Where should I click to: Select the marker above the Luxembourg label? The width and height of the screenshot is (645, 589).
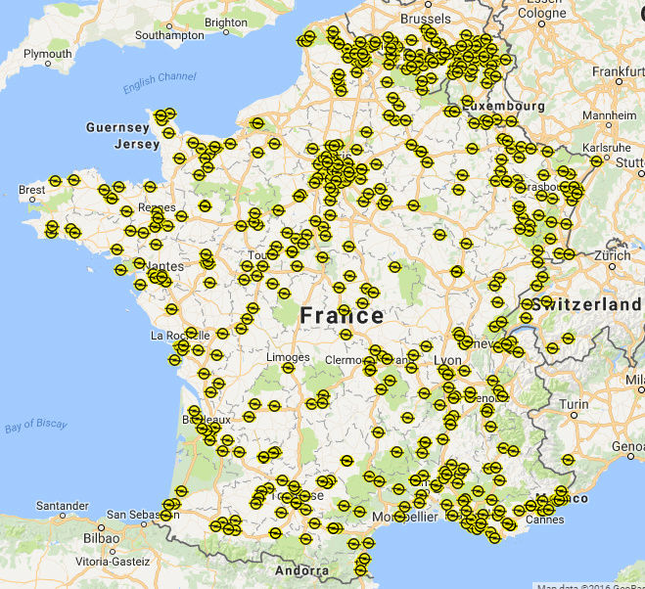[x=467, y=101]
